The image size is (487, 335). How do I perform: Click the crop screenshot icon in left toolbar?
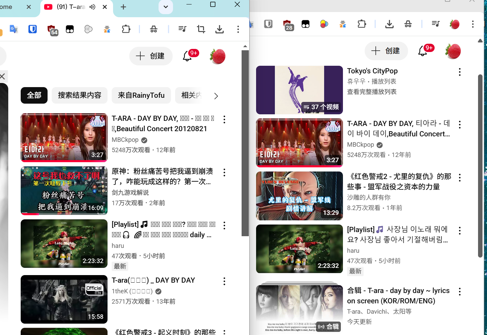[x=201, y=29]
